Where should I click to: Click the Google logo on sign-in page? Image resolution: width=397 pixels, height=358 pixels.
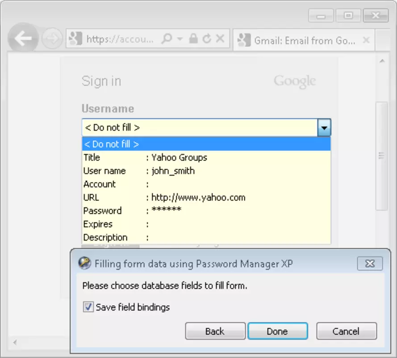tap(295, 81)
